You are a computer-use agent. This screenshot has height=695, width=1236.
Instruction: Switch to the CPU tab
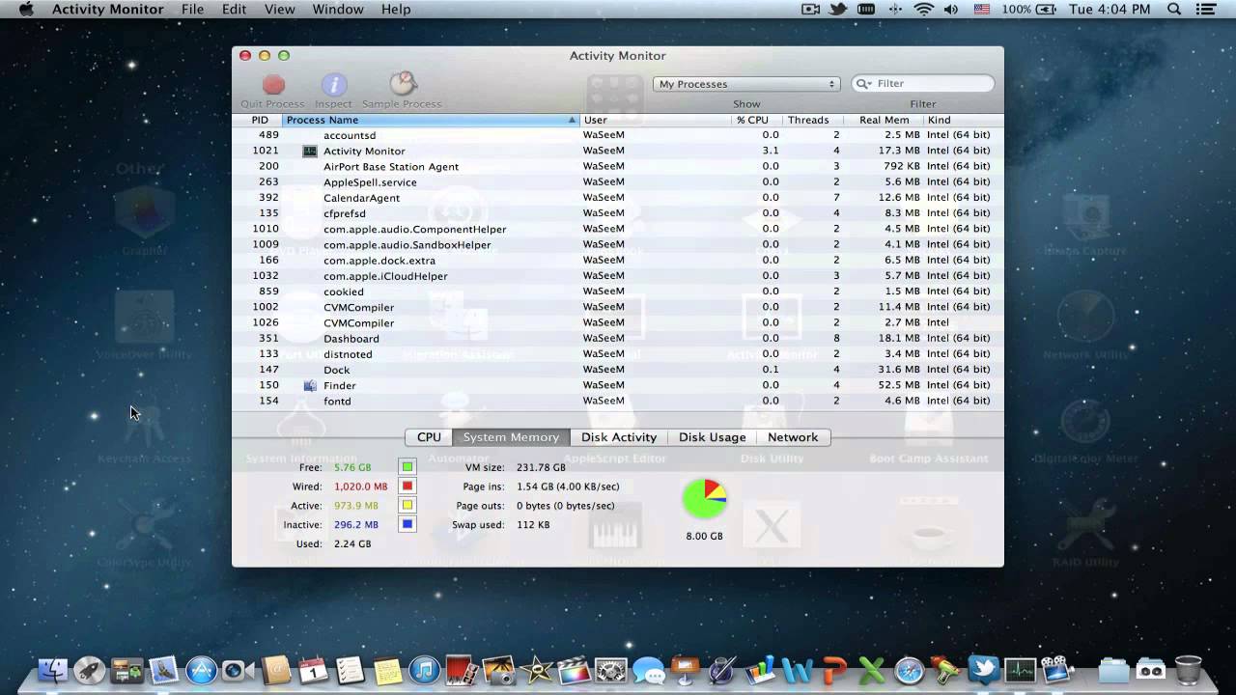(x=429, y=437)
